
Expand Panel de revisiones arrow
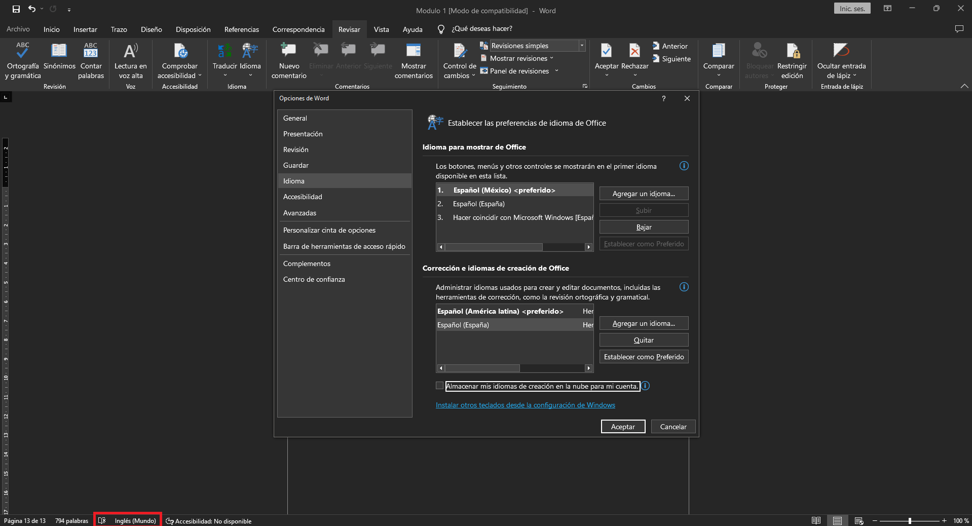coord(556,71)
